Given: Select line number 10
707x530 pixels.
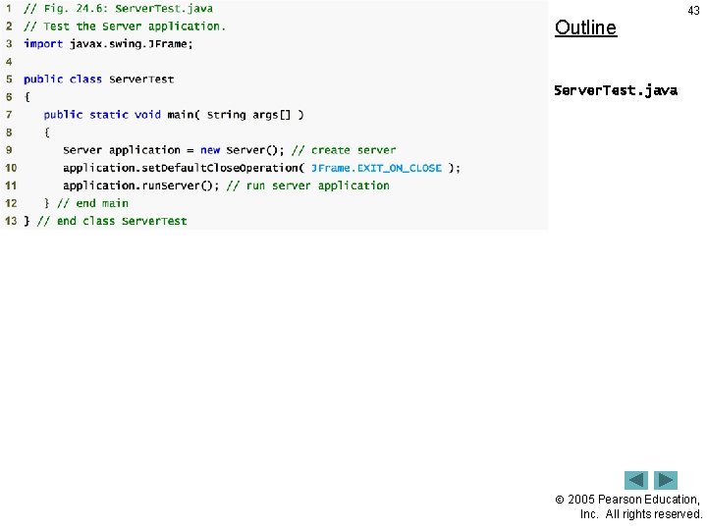Looking at the screenshot, I should coord(11,168).
